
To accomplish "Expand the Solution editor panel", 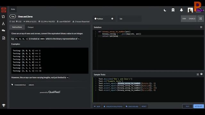I will tap(201, 27).
